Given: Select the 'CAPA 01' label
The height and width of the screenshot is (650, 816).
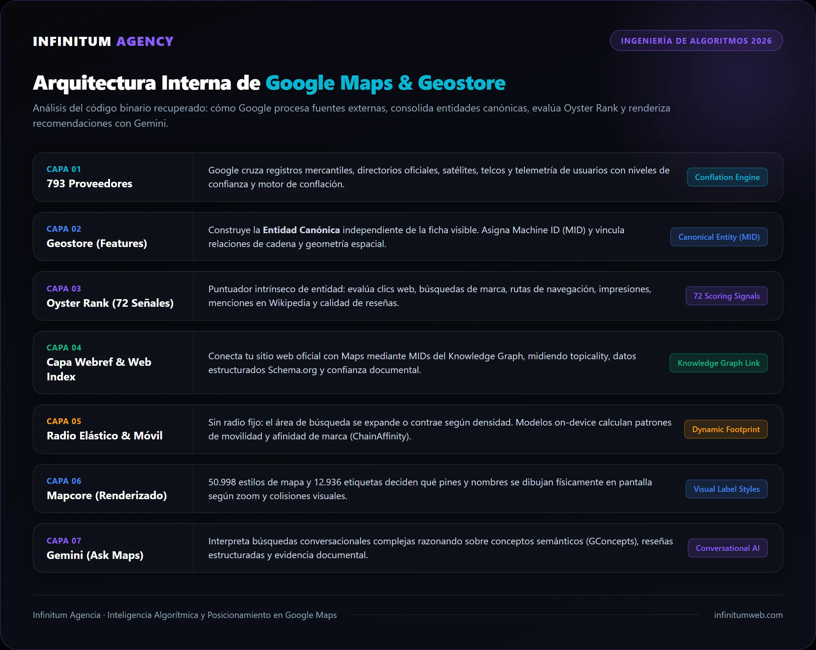Looking at the screenshot, I should tap(64, 169).
